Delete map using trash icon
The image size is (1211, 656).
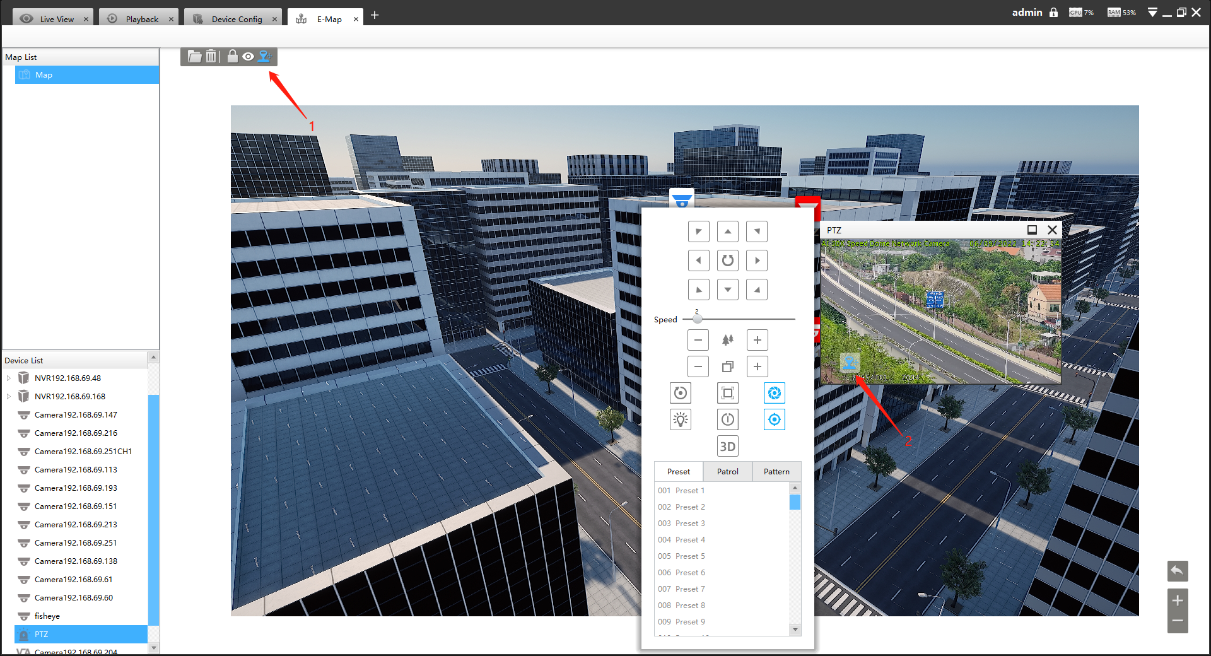pyautogui.click(x=211, y=57)
